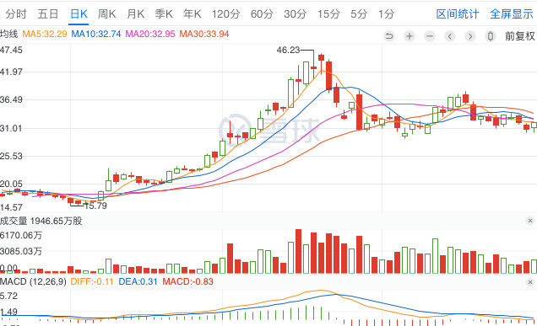The image size is (537, 326).
Task: Click the MACD (12,26,9) label
Action: click(x=33, y=282)
